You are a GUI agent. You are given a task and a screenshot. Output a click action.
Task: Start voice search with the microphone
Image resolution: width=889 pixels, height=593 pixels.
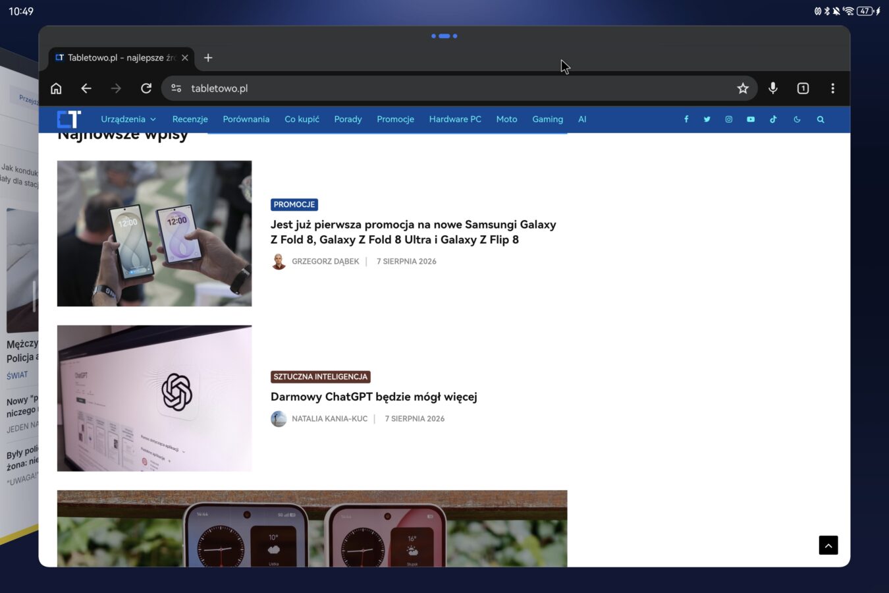(773, 88)
